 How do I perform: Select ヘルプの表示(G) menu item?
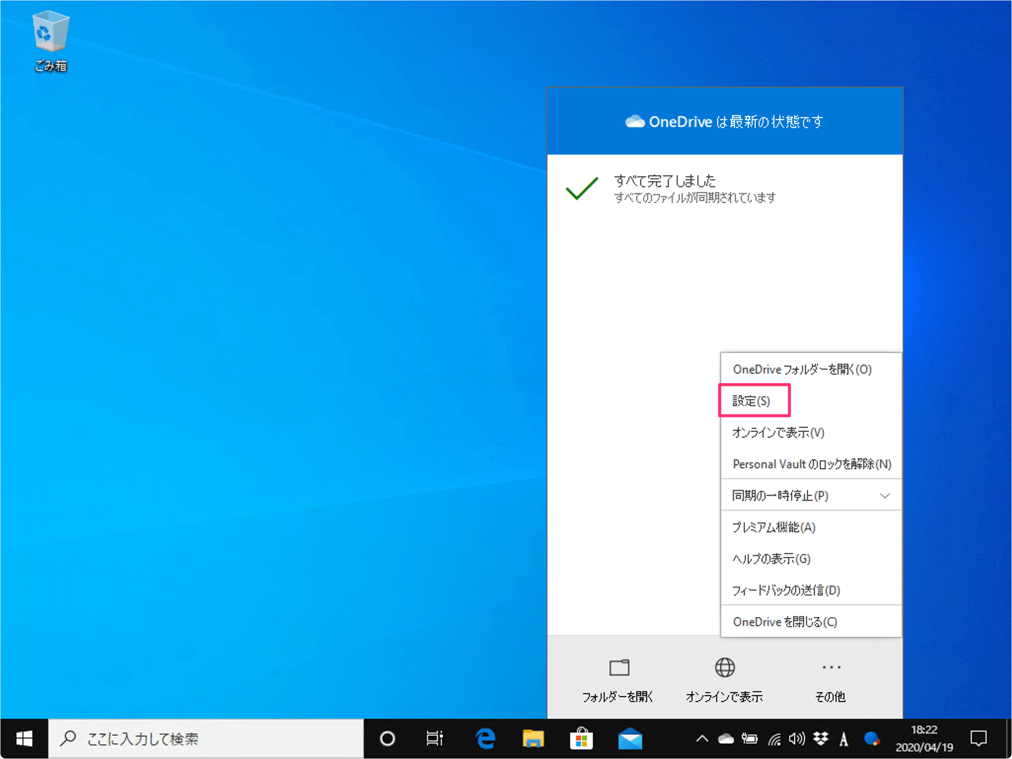[x=811, y=559]
